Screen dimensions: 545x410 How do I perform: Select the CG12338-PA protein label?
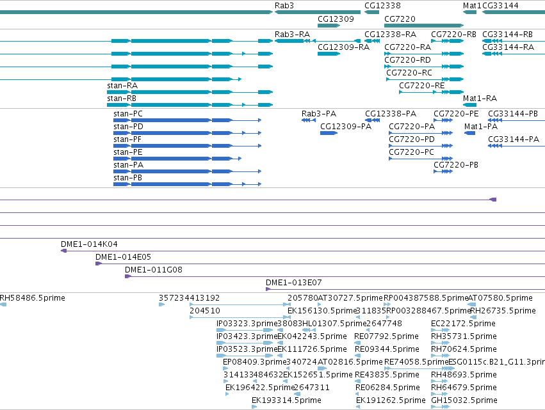[391, 114]
